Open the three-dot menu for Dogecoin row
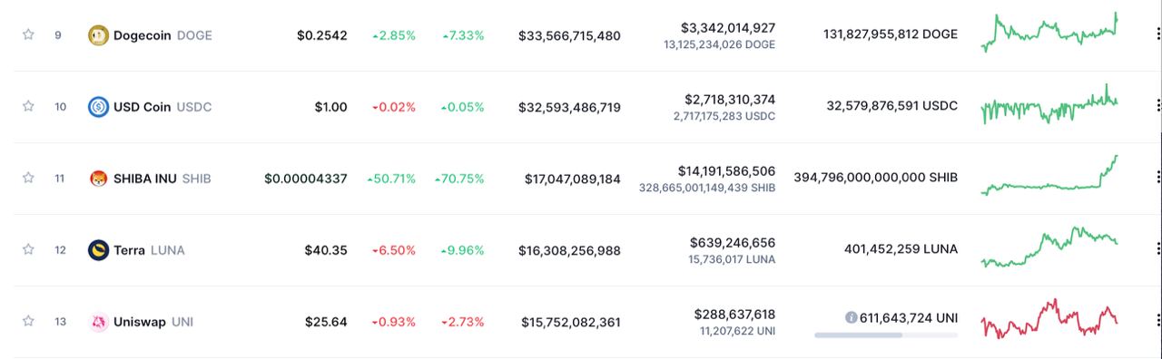Image resolution: width=1162 pixels, height=359 pixels. tap(1158, 35)
